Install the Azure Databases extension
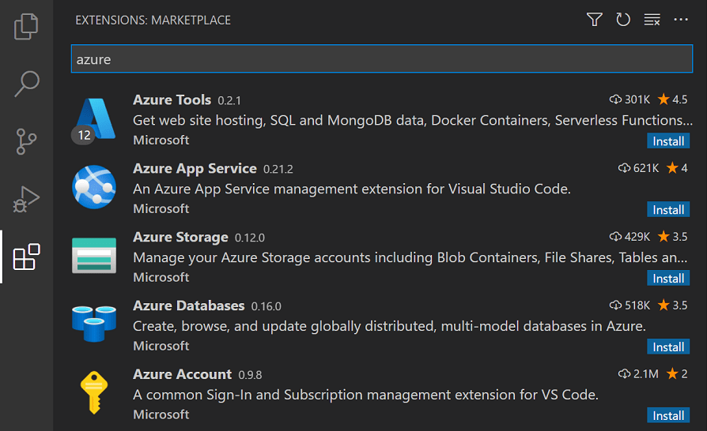 (668, 347)
